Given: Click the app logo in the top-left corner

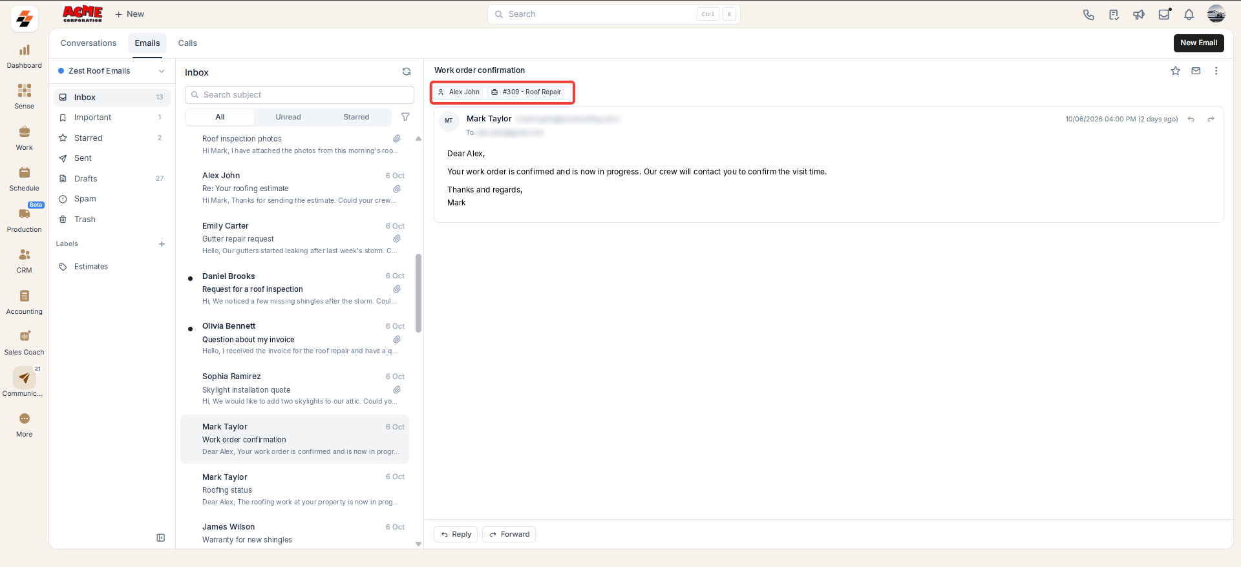Looking at the screenshot, I should 24,19.
